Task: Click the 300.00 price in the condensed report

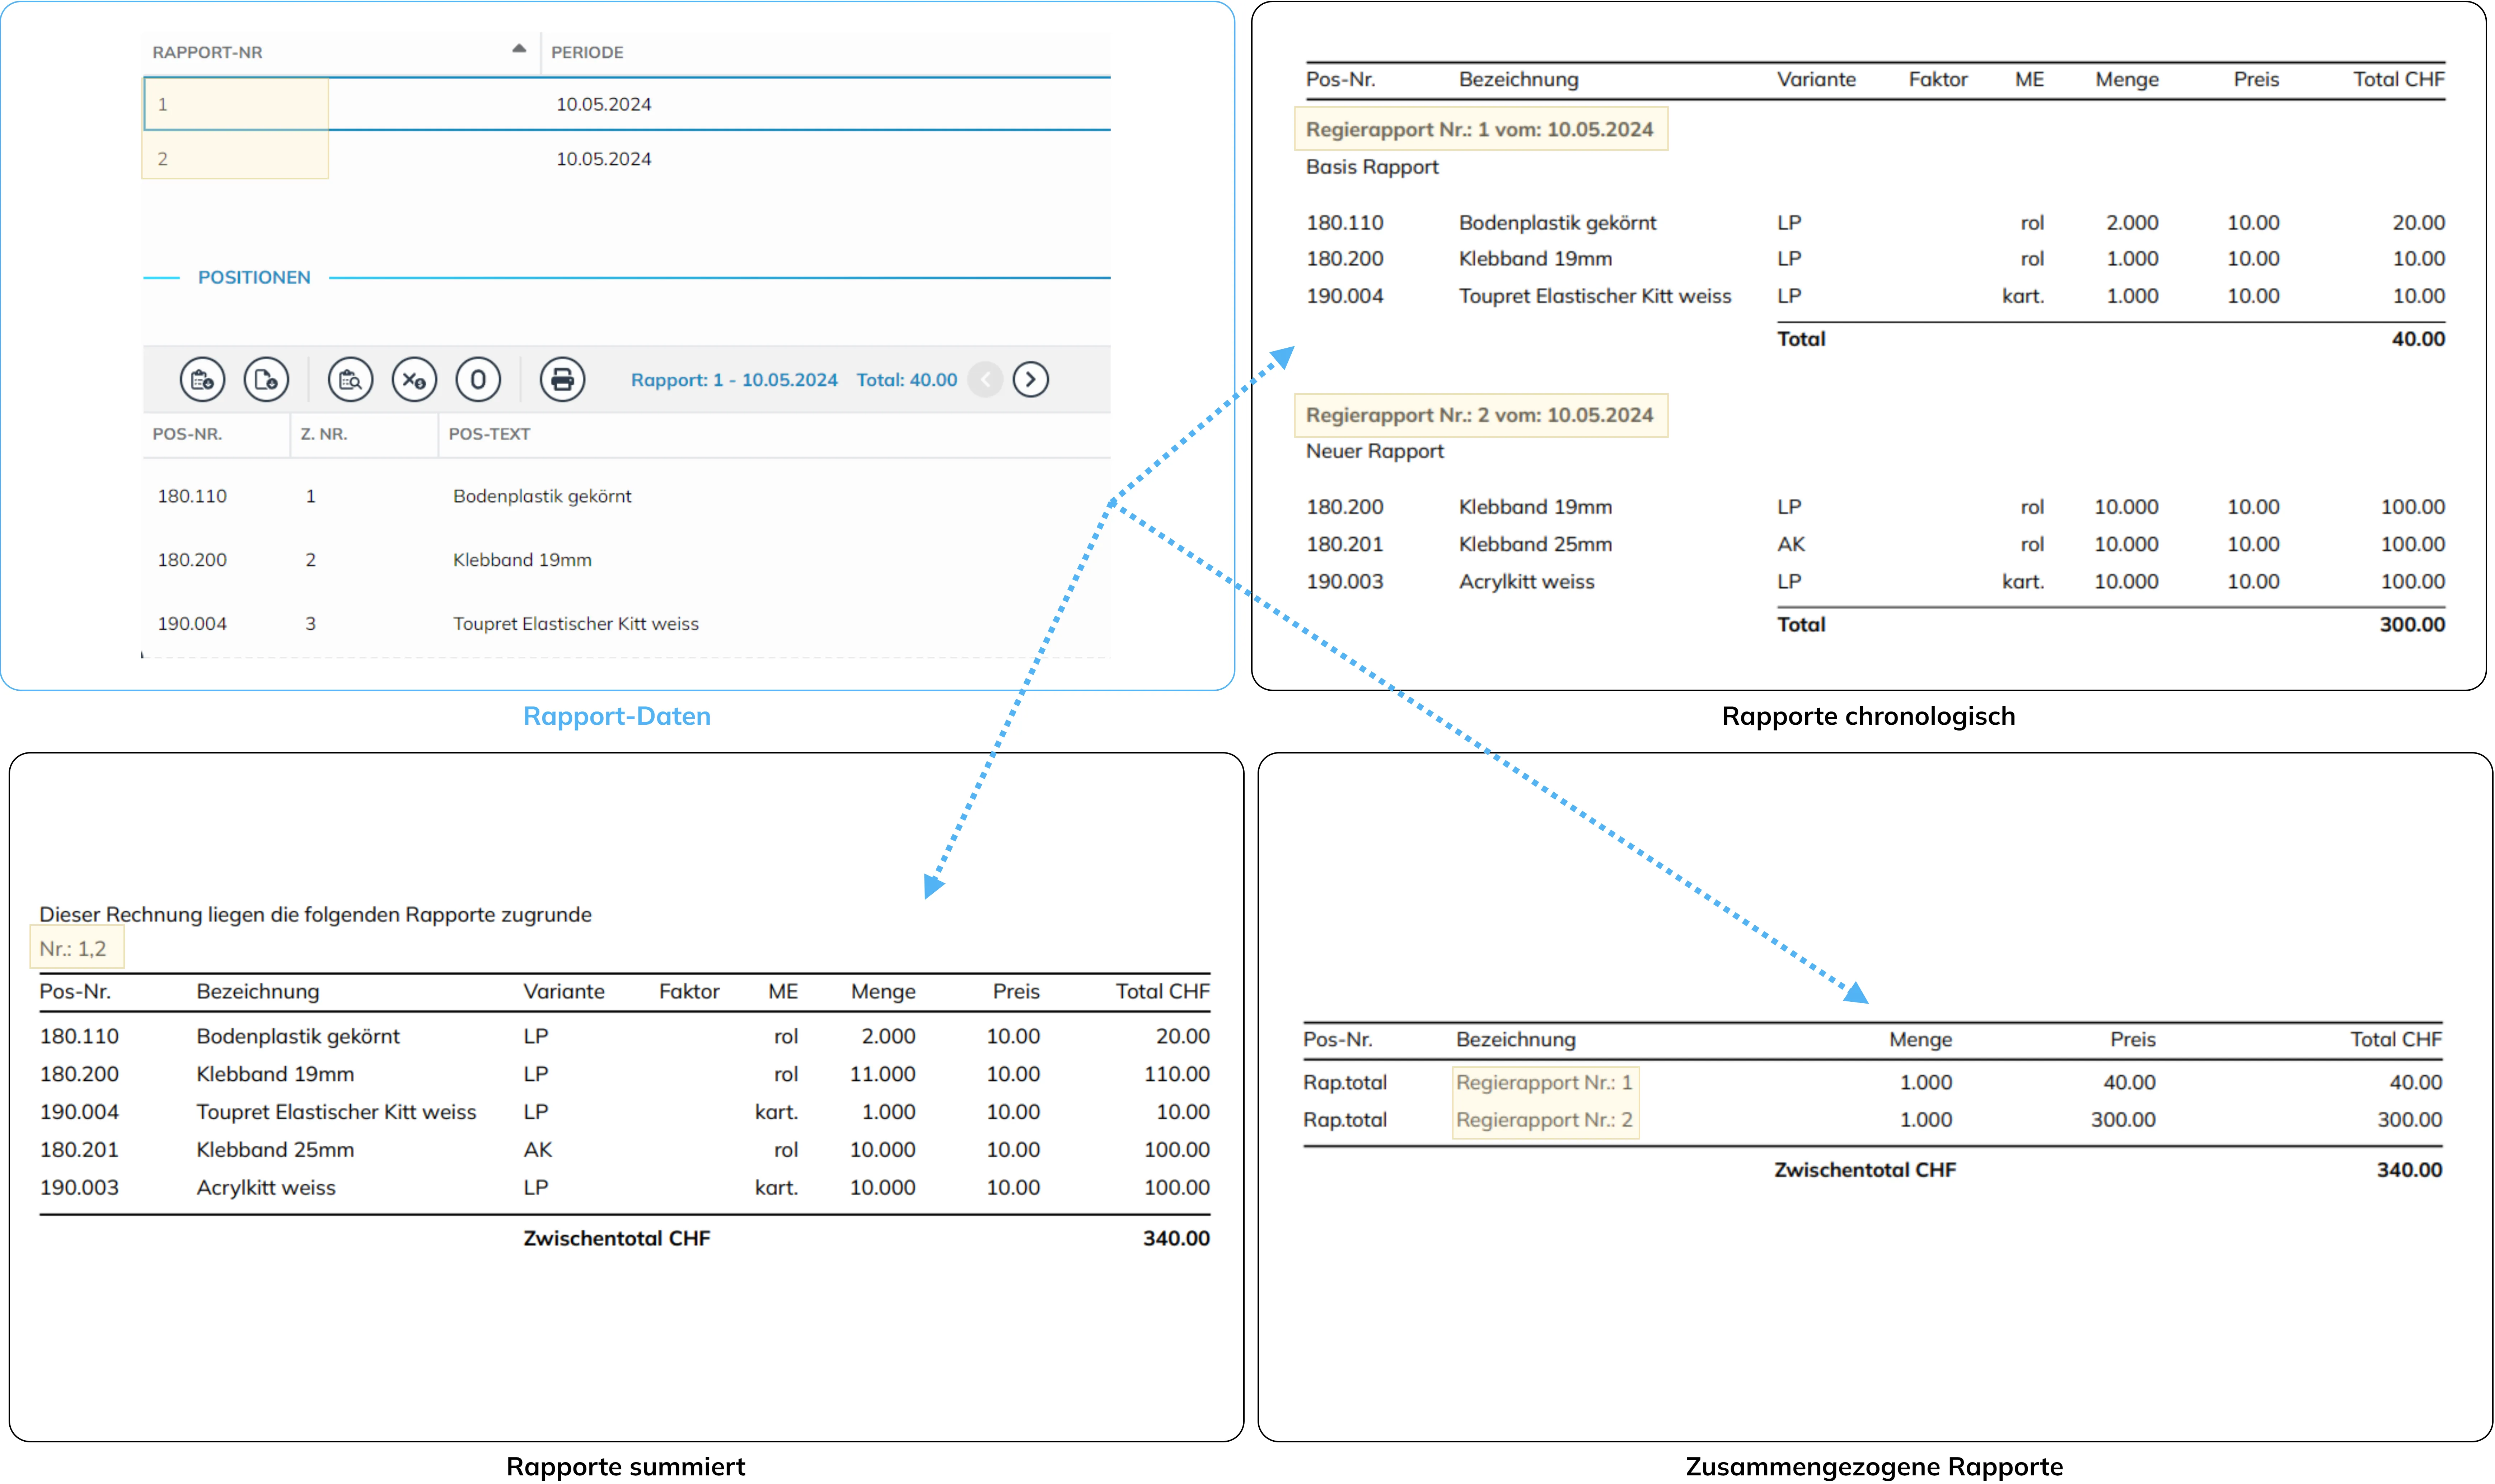Action: click(2123, 1120)
